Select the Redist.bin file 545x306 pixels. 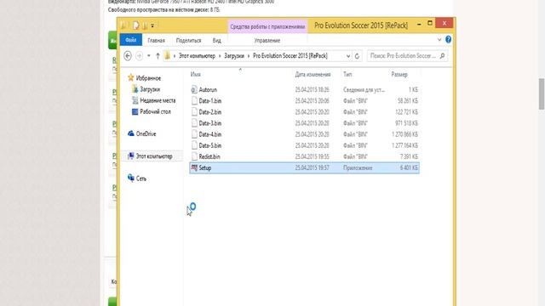click(x=209, y=156)
